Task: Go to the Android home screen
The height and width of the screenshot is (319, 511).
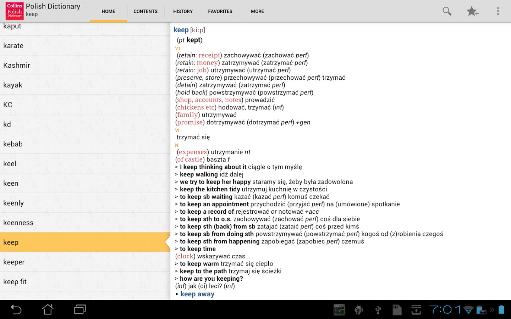Action: pyautogui.click(x=48, y=309)
